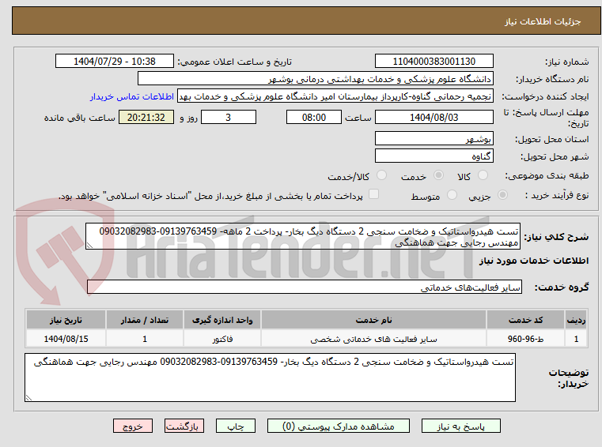Click the نوع فرآیند خرید label
Viewport: 602px width, 447px height.
(x=557, y=196)
